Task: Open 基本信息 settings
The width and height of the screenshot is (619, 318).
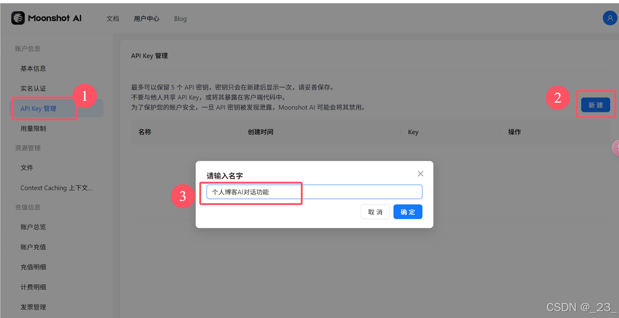Action: tap(33, 68)
